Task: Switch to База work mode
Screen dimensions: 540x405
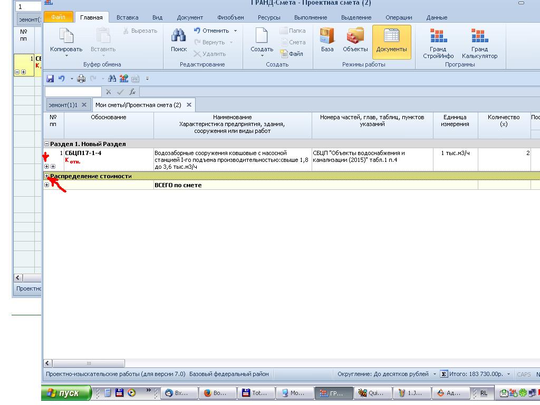Action: [x=327, y=40]
